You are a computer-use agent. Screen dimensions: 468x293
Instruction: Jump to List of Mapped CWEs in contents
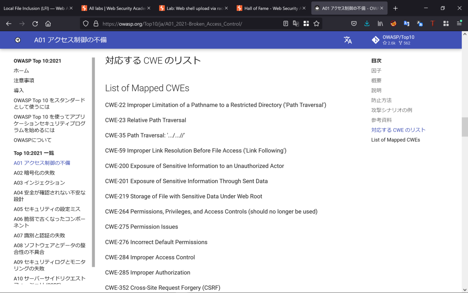[x=395, y=140]
